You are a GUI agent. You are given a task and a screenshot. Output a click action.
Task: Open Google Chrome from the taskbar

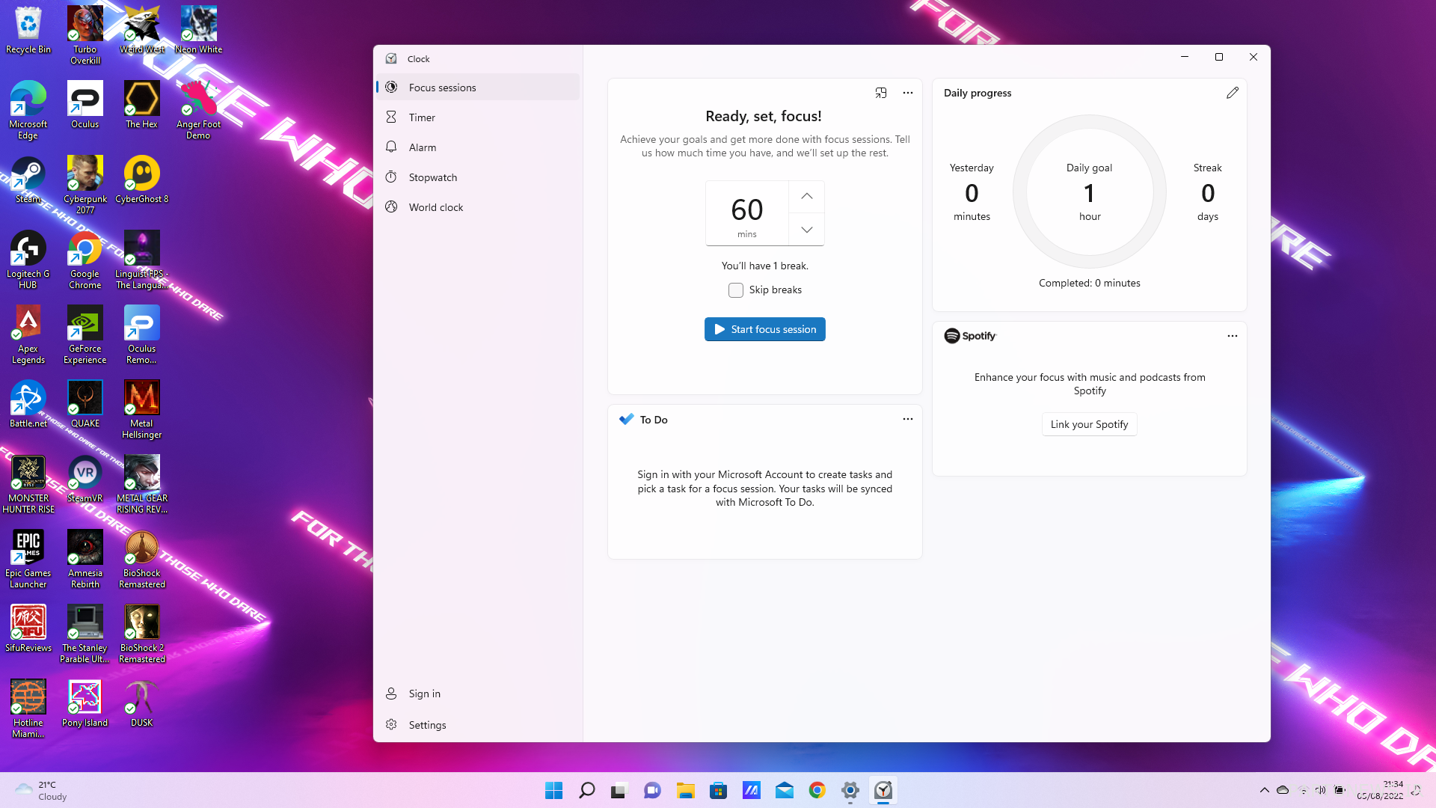click(817, 790)
